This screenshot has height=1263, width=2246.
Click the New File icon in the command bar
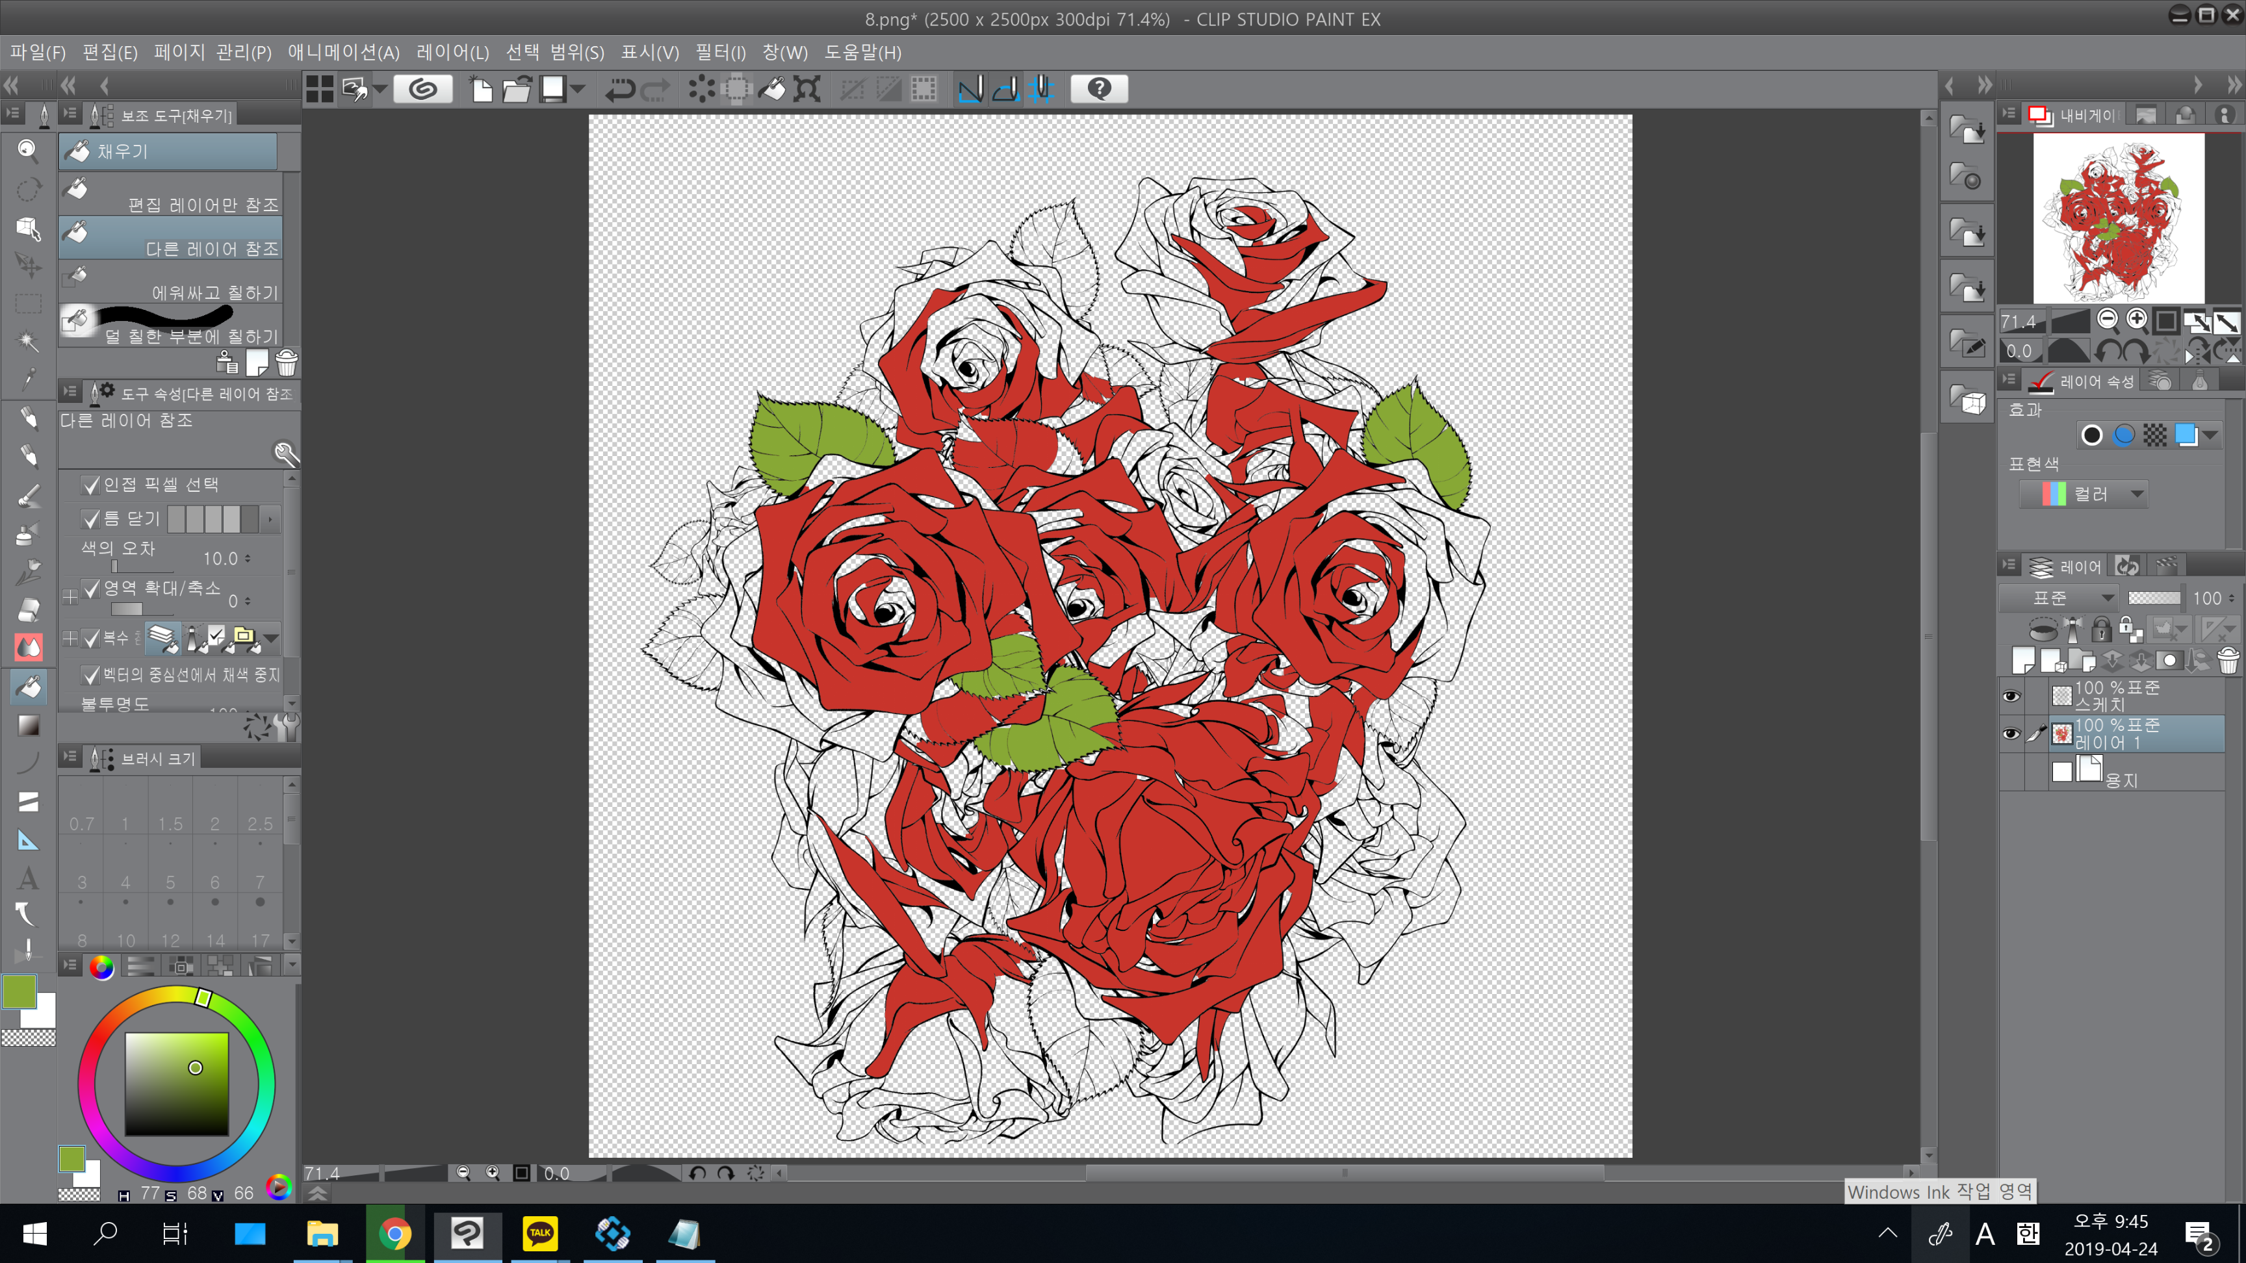[x=482, y=89]
